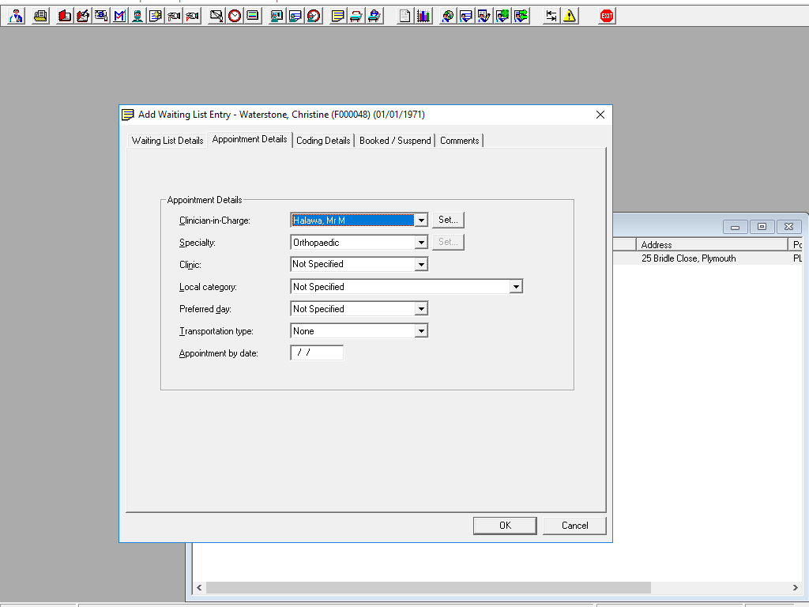Confirm the waiting list entry with OK
Image resolution: width=809 pixels, height=607 pixels.
click(505, 526)
